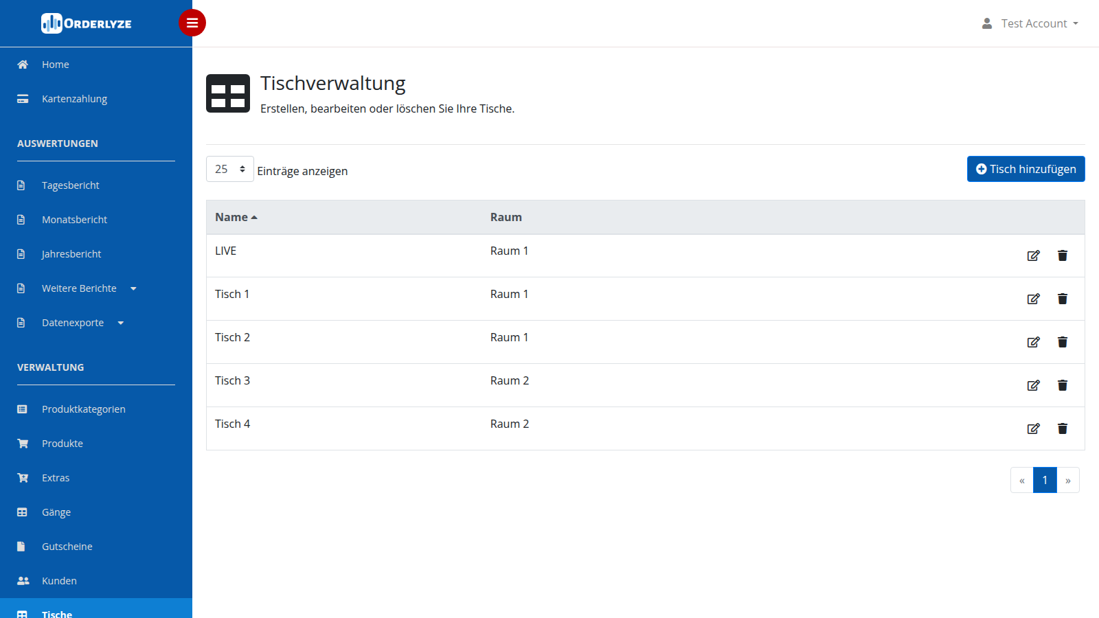
Task: Toggle the red hamburger sidebar button
Action: 192,23
